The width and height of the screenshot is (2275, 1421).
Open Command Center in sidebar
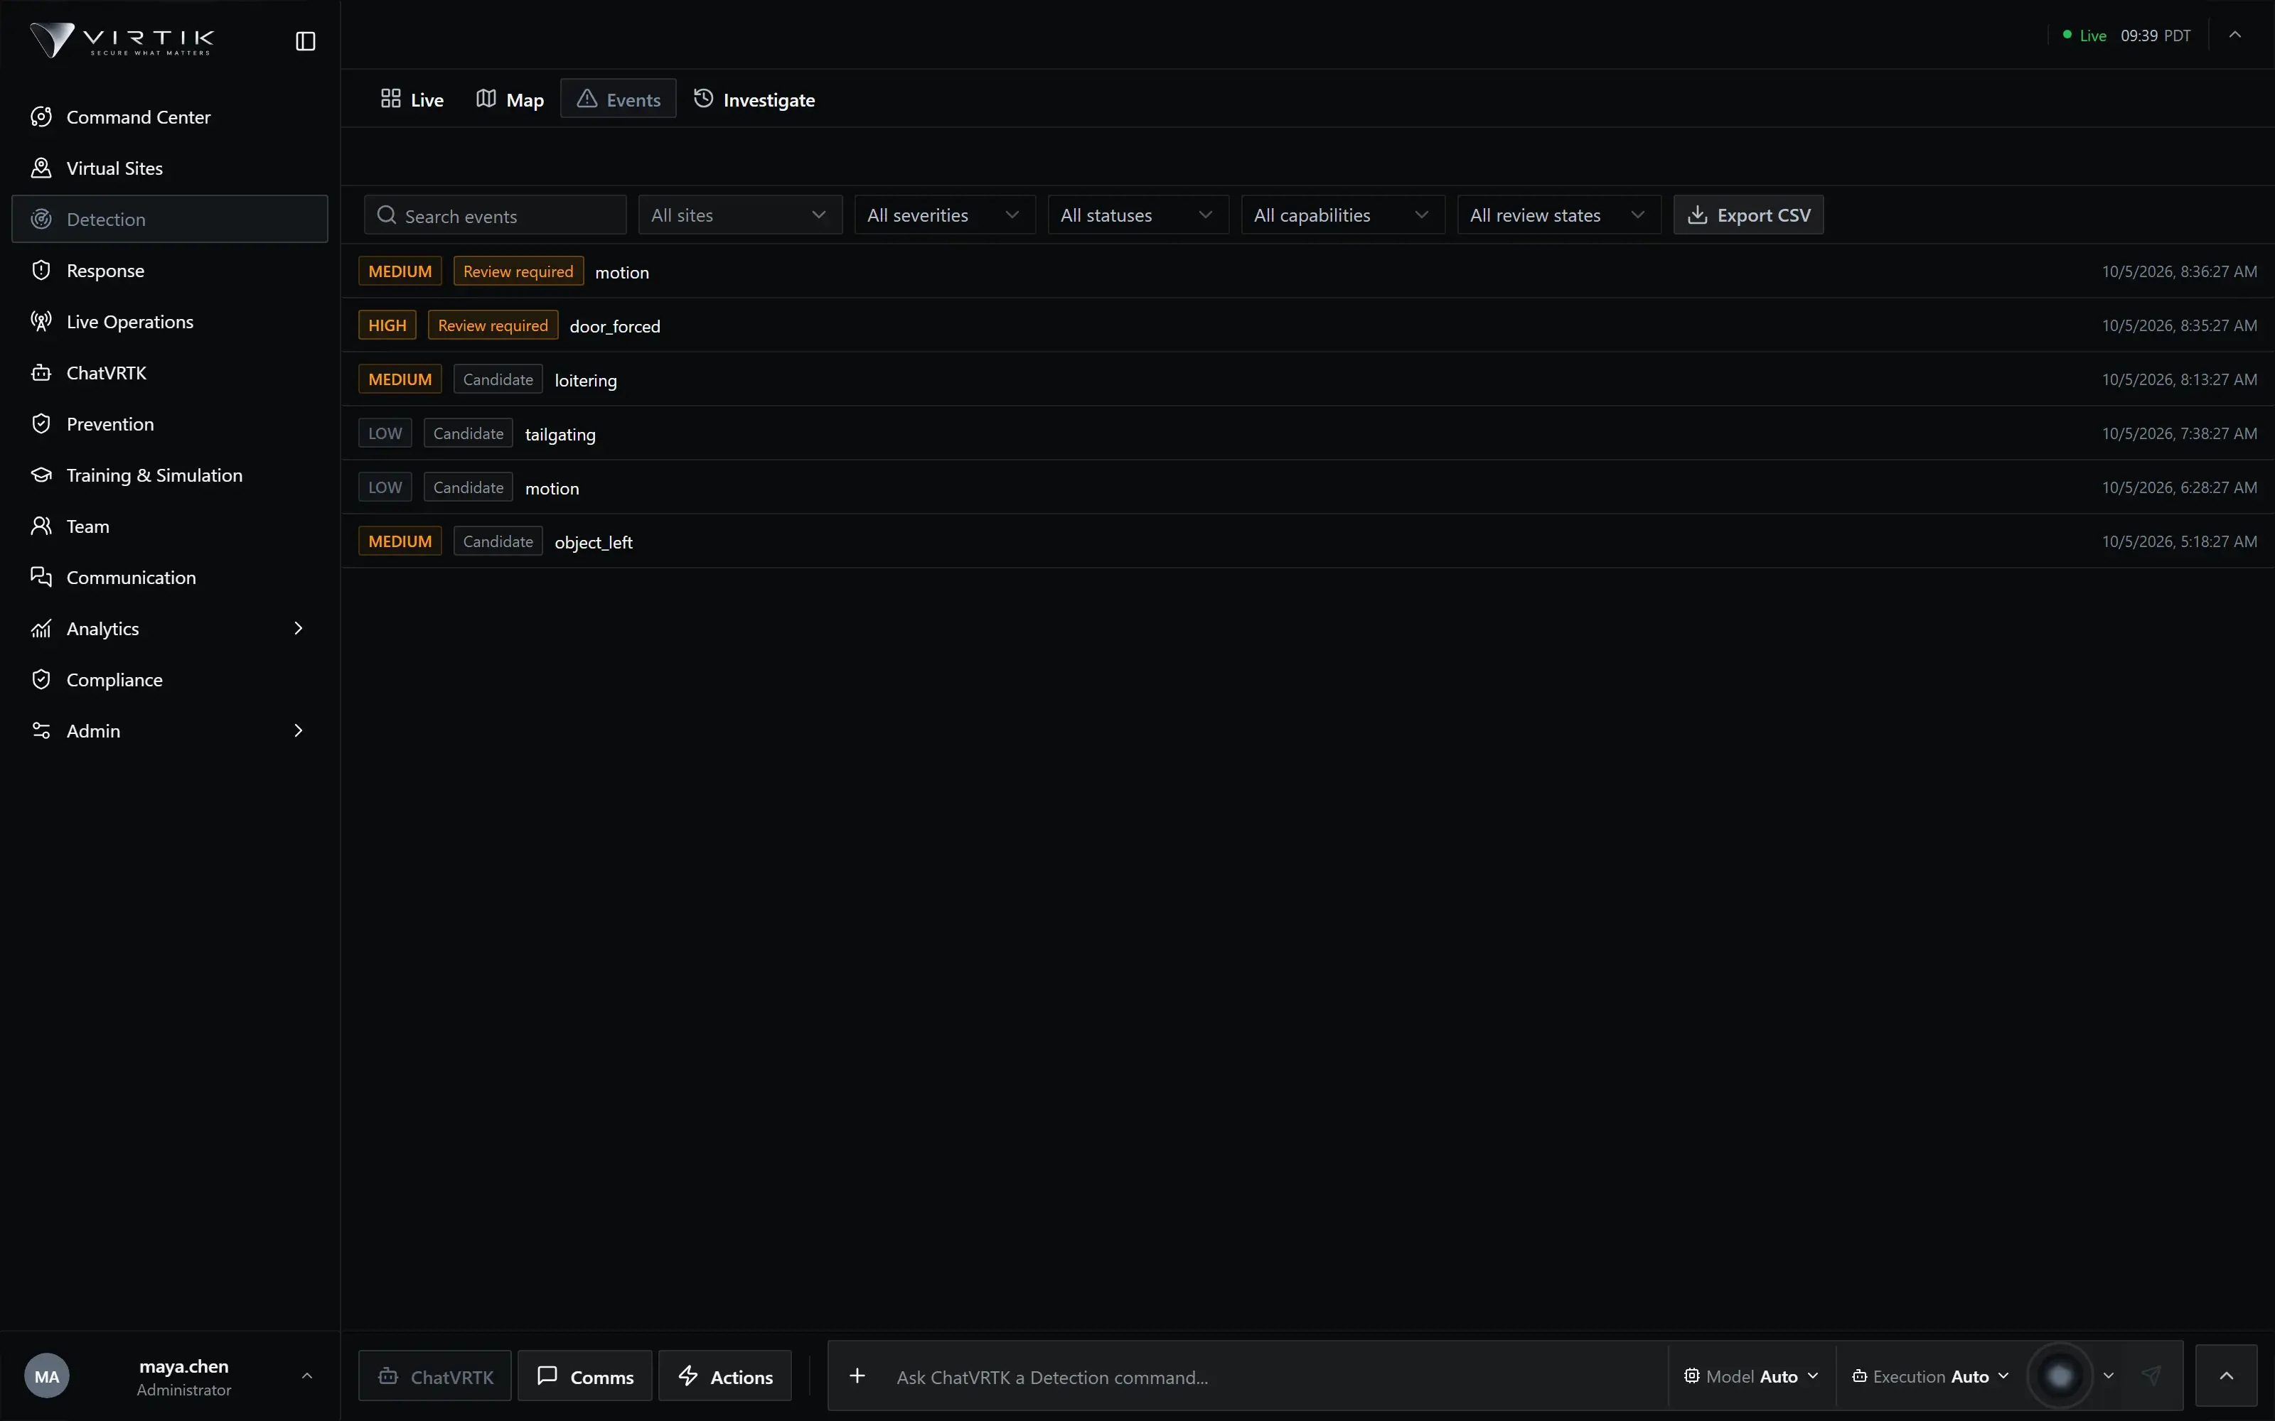click(x=169, y=117)
